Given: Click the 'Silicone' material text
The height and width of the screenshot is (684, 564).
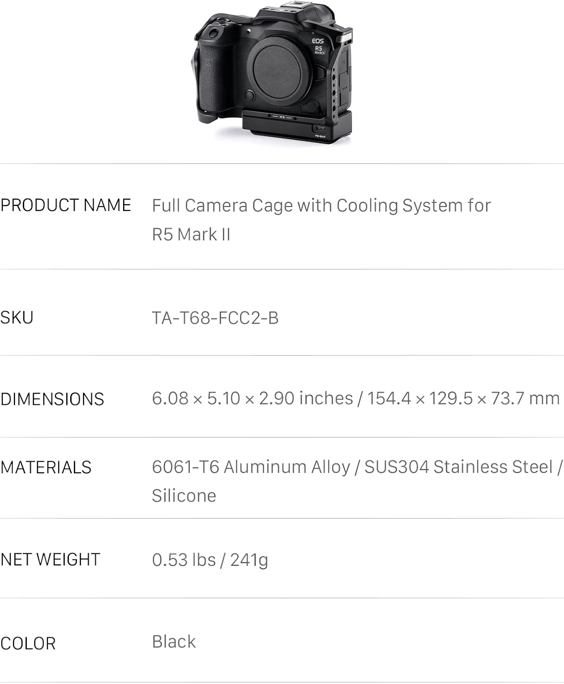Looking at the screenshot, I should 184,496.
